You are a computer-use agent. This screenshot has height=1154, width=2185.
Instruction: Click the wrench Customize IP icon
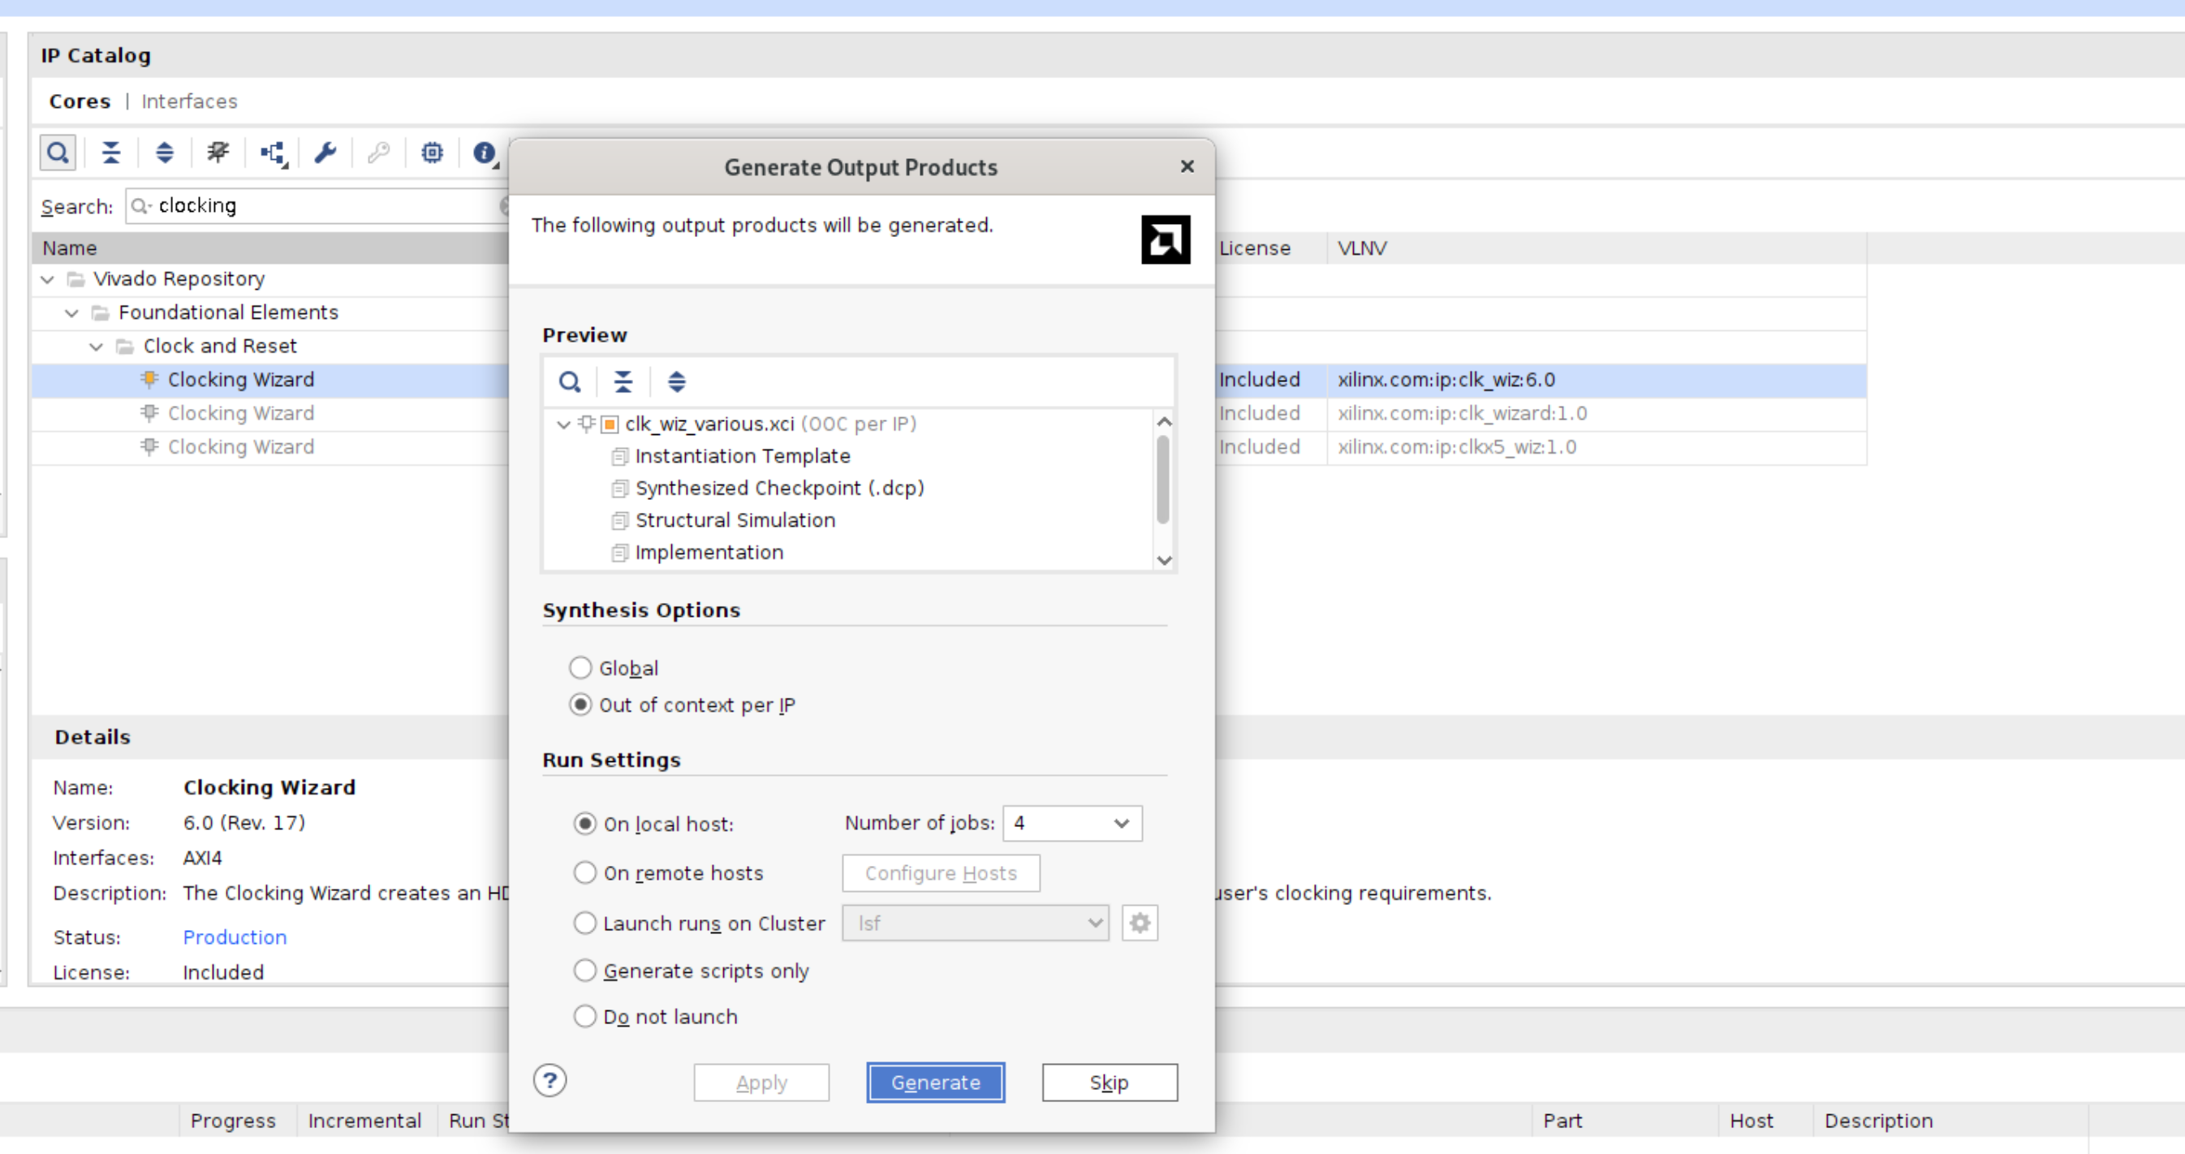coord(325,153)
